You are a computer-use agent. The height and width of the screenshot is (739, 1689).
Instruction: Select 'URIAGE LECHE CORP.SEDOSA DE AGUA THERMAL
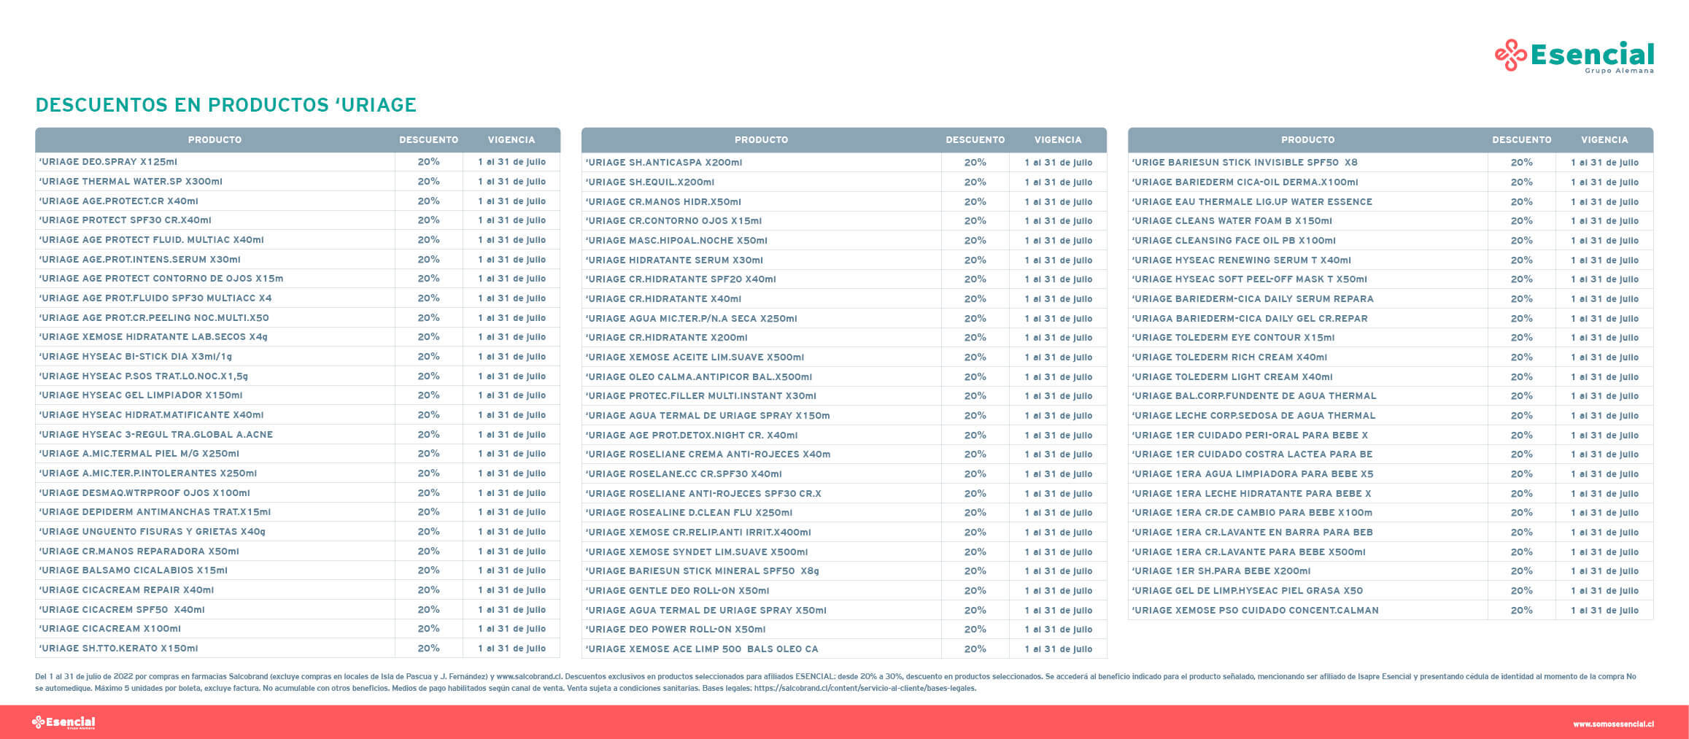(x=1391, y=416)
